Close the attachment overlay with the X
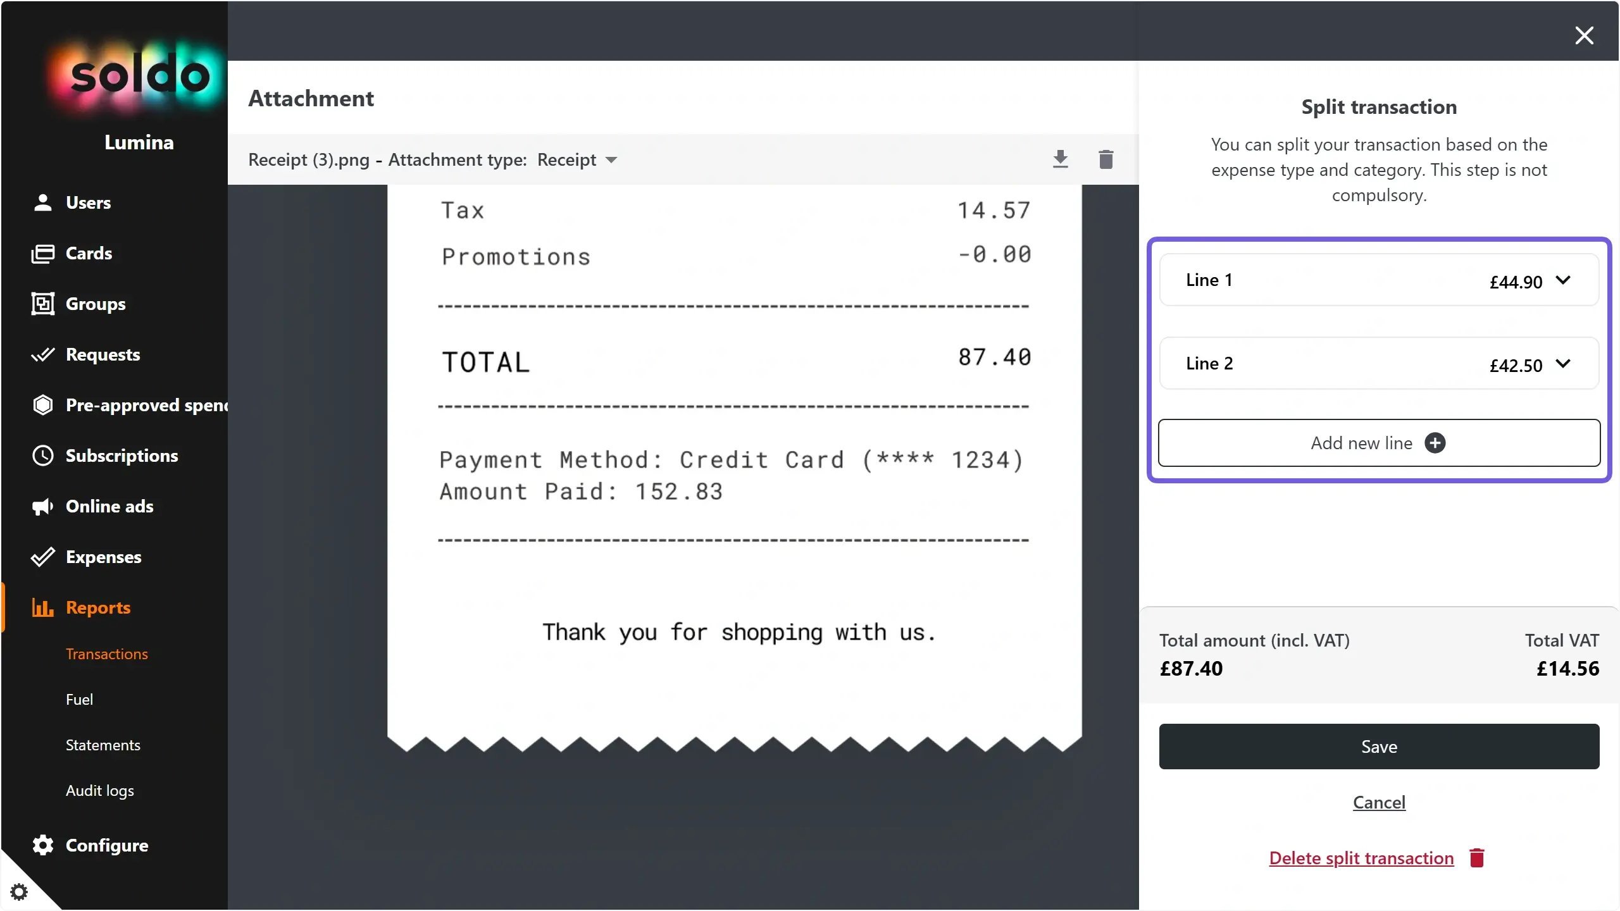This screenshot has width=1620, height=911. (1584, 35)
